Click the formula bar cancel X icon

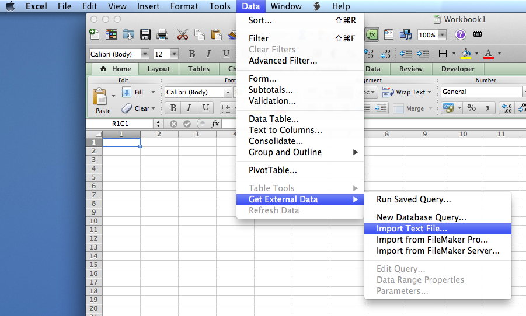point(173,124)
